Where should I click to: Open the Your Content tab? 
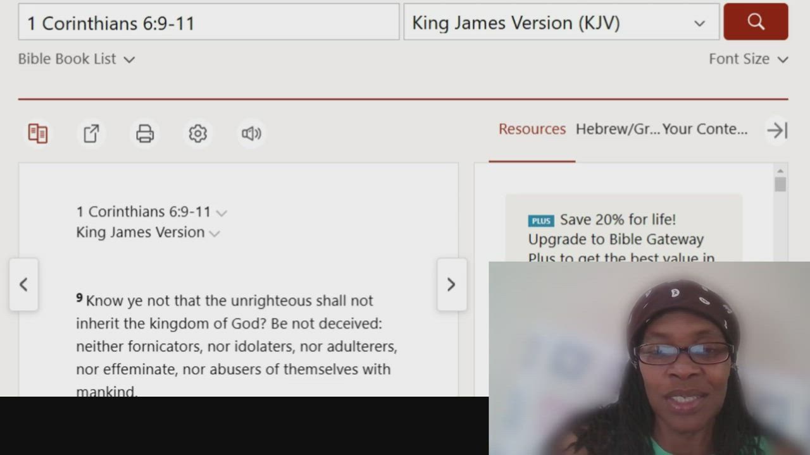[705, 129]
